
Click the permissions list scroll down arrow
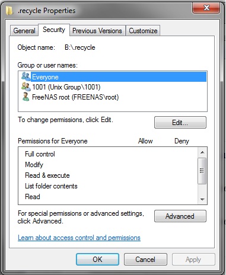coord(202,199)
